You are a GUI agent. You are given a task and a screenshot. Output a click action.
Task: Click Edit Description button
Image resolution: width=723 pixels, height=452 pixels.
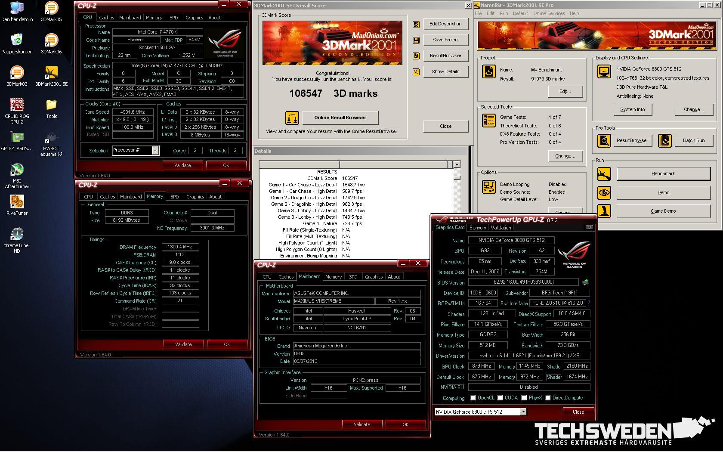pos(445,24)
